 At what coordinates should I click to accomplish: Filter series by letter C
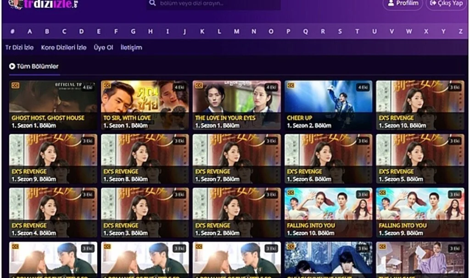click(x=64, y=32)
